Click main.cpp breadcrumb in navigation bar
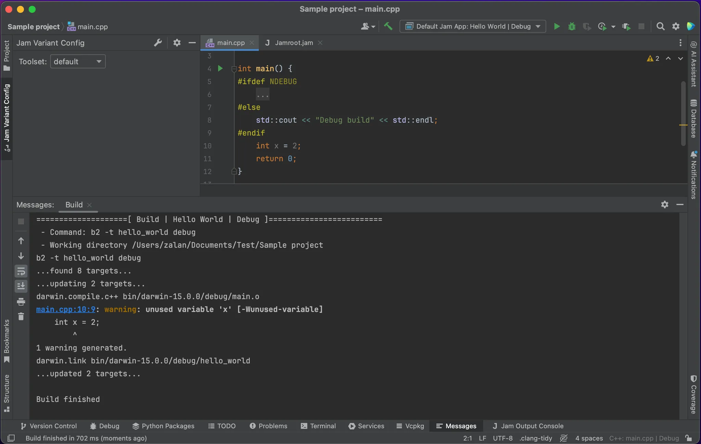Screen dimensions: 701x444 click(88, 27)
